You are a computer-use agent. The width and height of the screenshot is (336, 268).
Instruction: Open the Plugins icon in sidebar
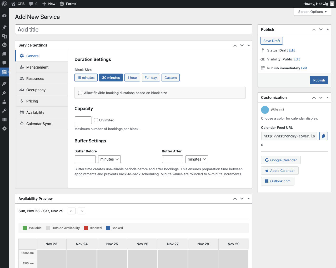click(4, 93)
